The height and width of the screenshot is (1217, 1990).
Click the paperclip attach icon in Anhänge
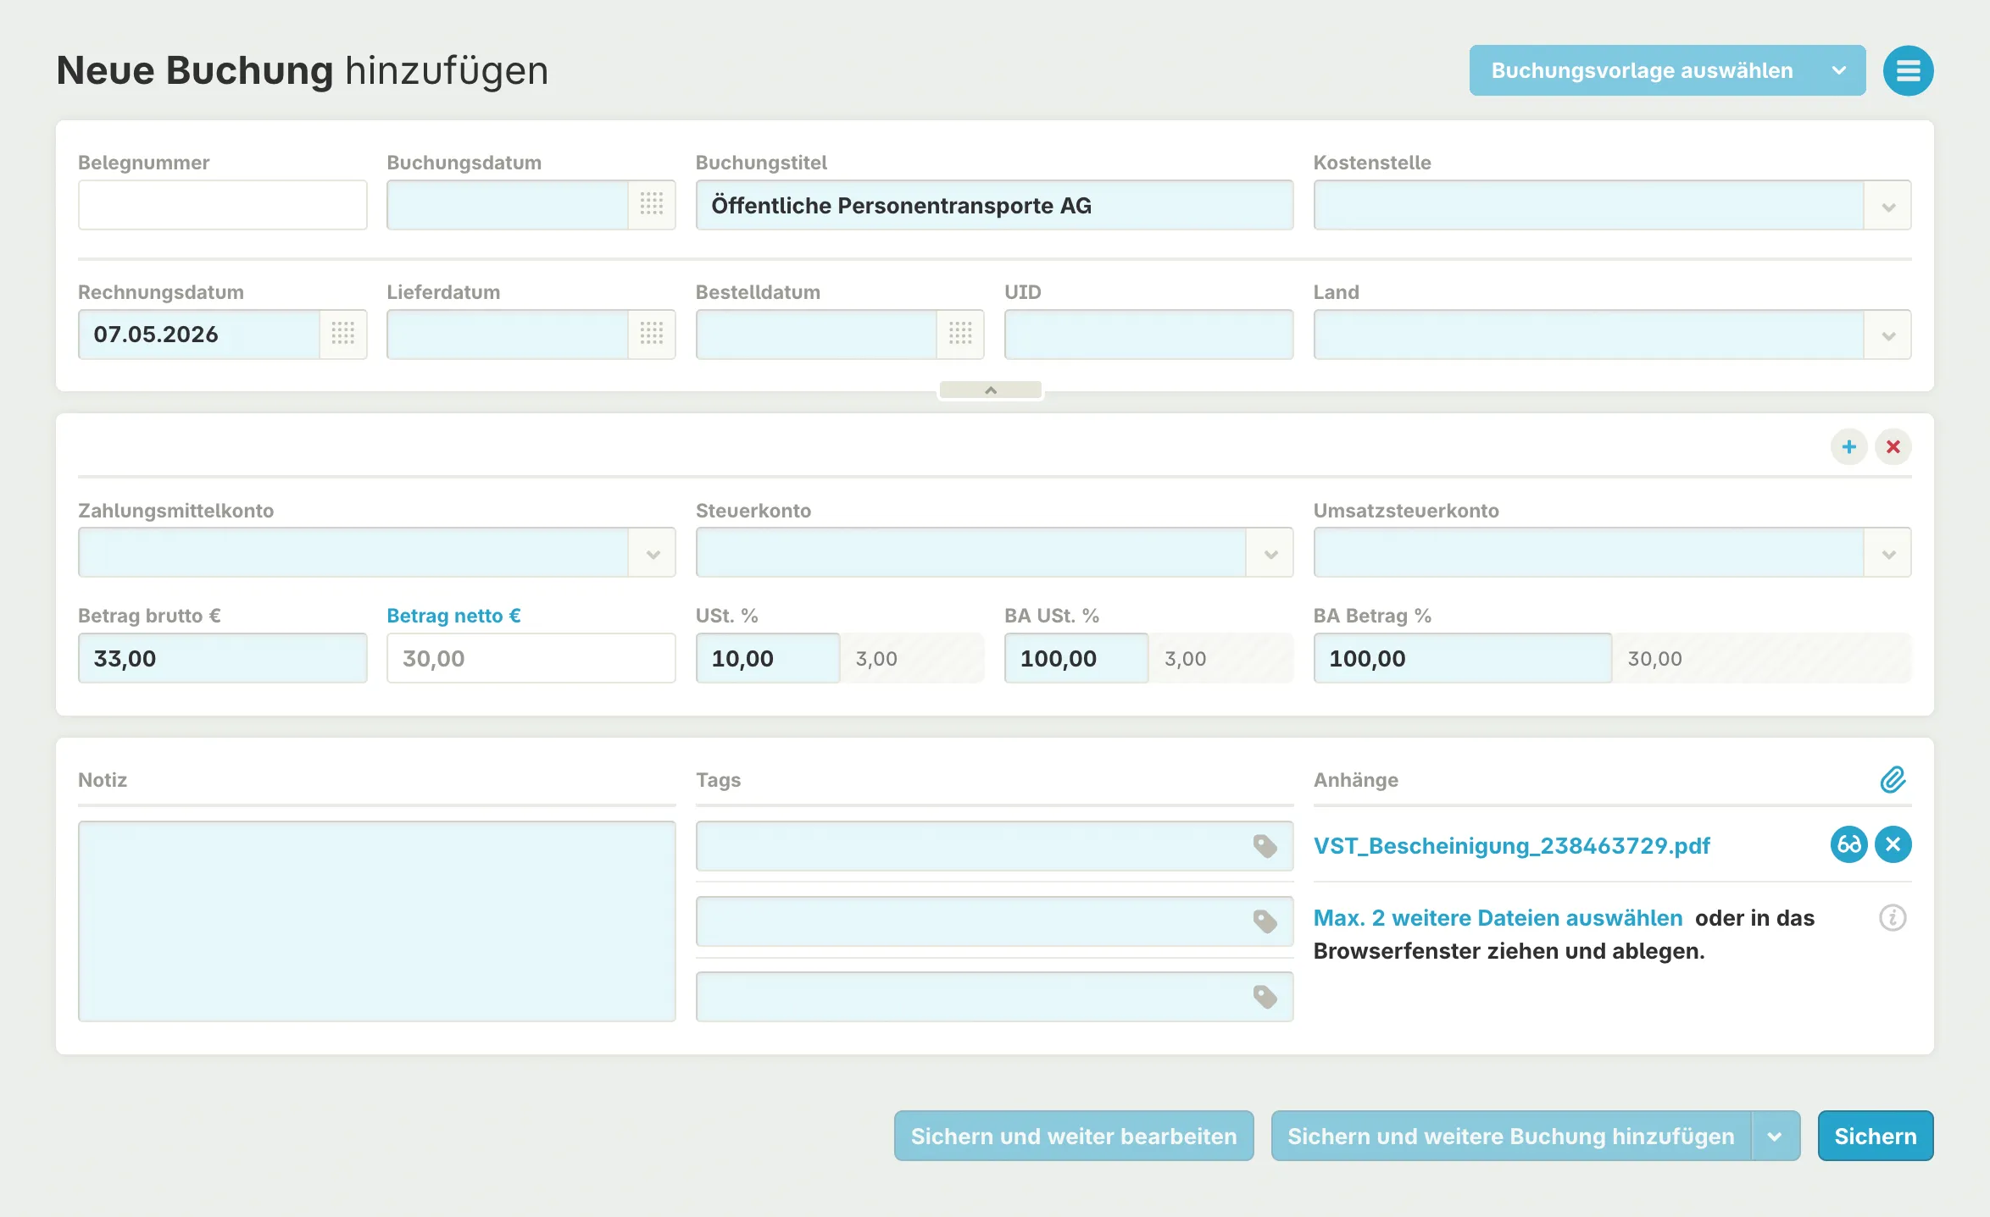(x=1893, y=779)
